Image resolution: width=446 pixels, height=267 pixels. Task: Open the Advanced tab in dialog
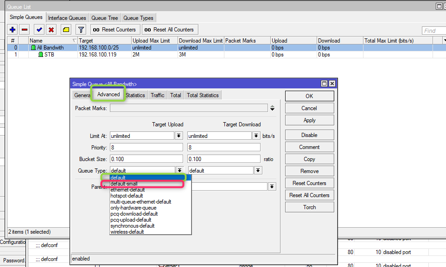coord(108,94)
